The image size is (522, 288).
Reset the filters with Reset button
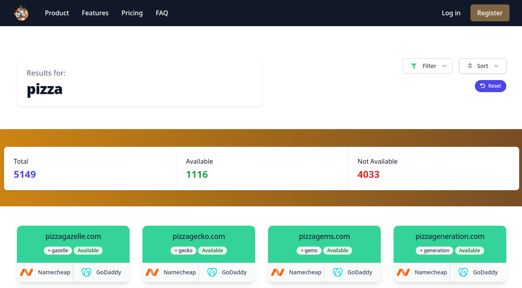pos(491,86)
